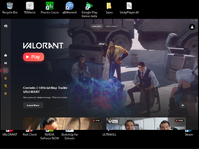Select the Steam desktop shortcut label
The height and width of the screenshot is (149, 199).
[x=189, y=135]
